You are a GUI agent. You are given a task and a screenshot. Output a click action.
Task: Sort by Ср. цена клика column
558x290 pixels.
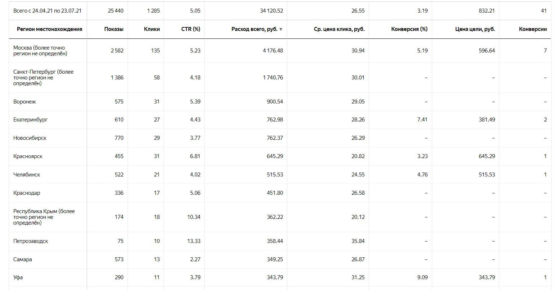pos(339,29)
